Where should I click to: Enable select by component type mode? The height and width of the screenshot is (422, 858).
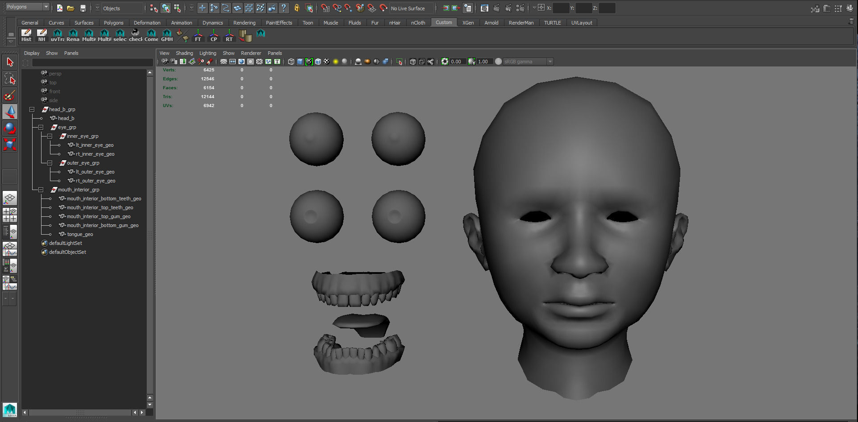[177, 8]
